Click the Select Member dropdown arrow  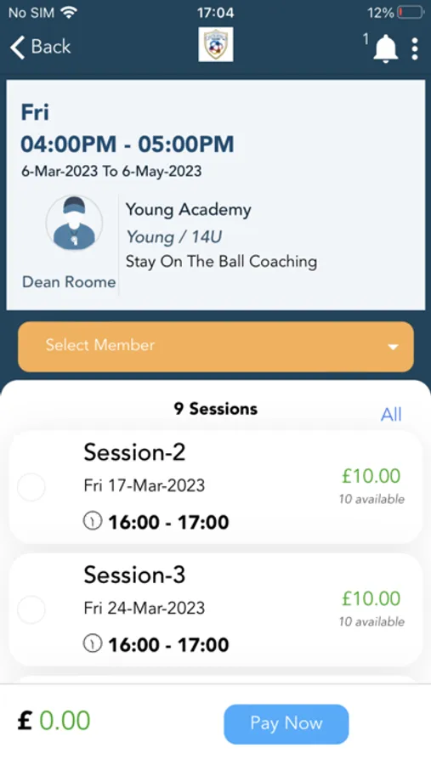pos(393,347)
